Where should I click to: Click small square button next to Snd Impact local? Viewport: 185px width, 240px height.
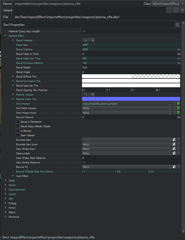pos(174,113)
